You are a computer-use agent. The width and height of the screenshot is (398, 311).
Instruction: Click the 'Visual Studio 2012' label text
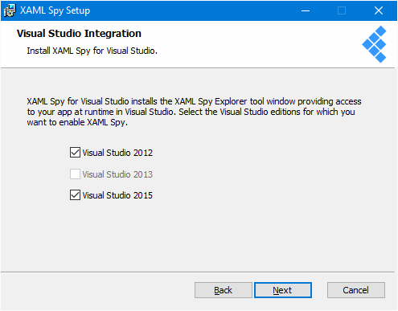117,153
